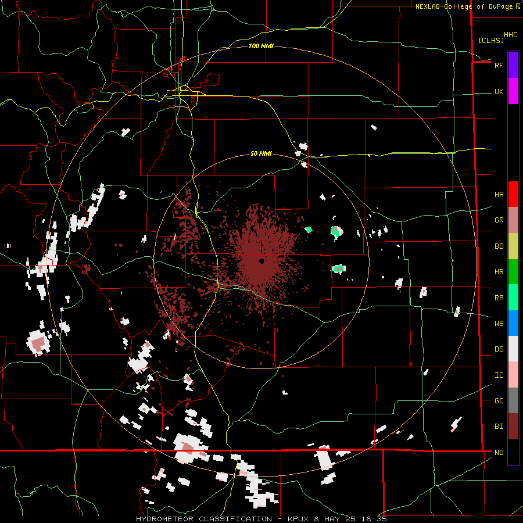This screenshot has width=523, height=523.
Task: Click 'NEXLAB-College of DuPage' credit text
Action: (463, 6)
